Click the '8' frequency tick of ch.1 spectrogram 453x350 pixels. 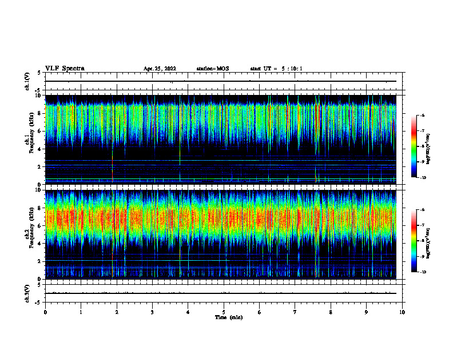pos(40,113)
